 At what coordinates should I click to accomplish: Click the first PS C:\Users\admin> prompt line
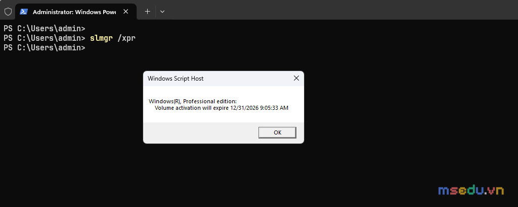[x=45, y=28]
